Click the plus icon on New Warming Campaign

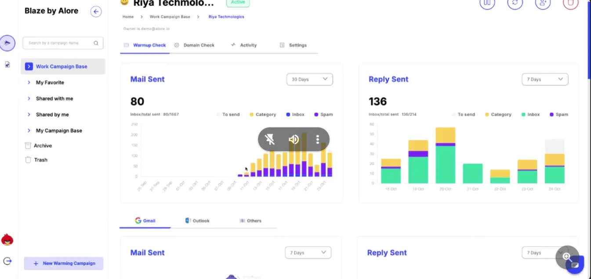point(36,264)
